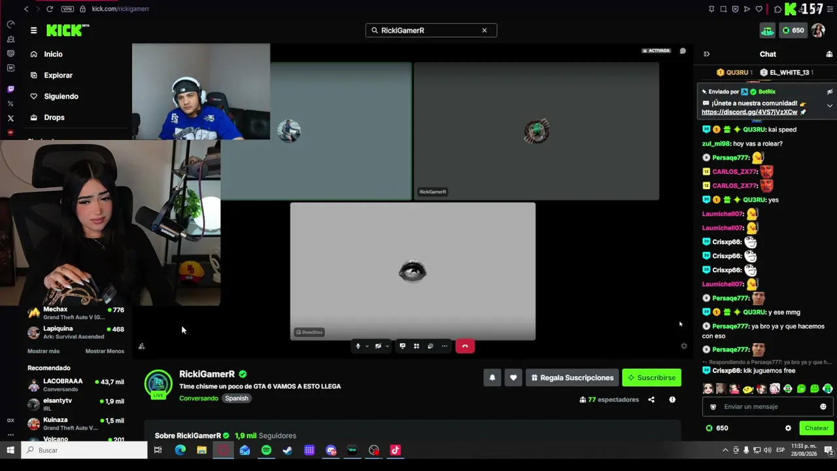Click the taskbar Buscar search box
The height and width of the screenshot is (471, 837).
click(x=84, y=450)
